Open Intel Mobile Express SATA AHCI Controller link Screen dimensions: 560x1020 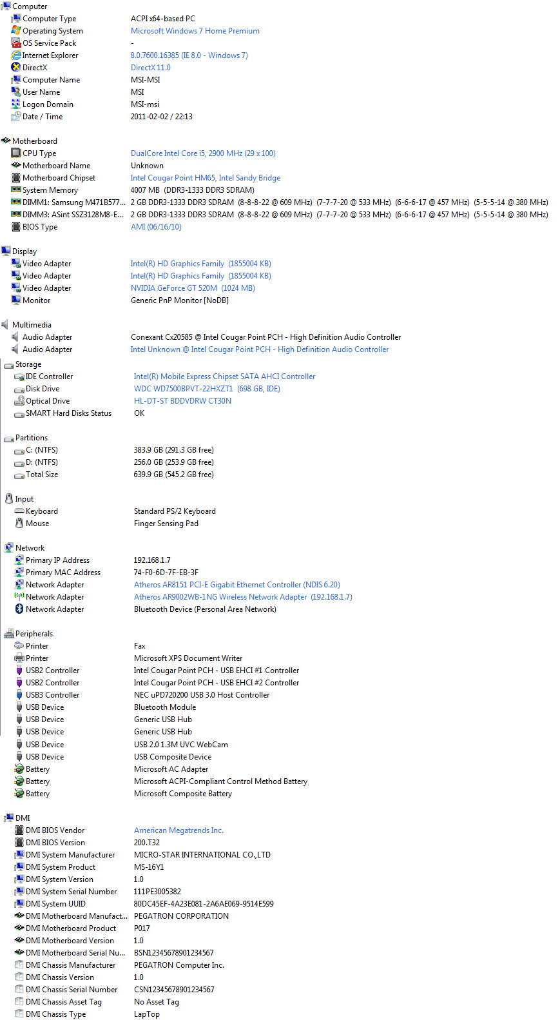(225, 377)
